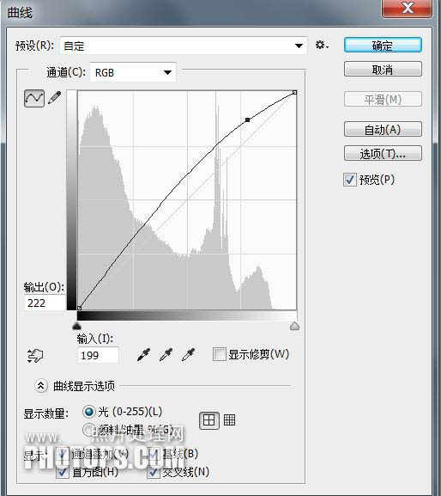Enable Show Clipping (显示修剪) checkbox
The width and height of the screenshot is (441, 496).
point(219,354)
